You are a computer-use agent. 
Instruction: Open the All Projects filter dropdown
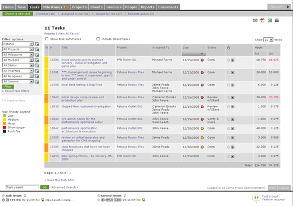click(18, 49)
